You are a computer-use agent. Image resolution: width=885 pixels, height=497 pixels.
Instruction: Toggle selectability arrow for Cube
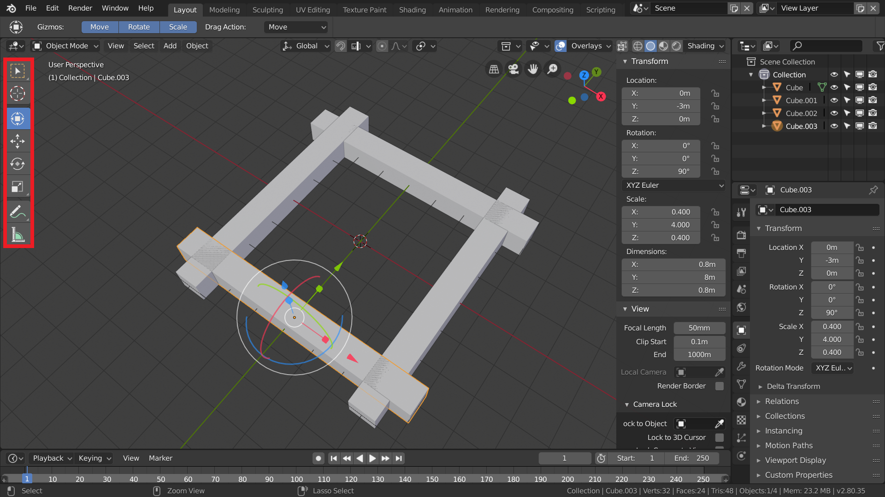pos(847,87)
